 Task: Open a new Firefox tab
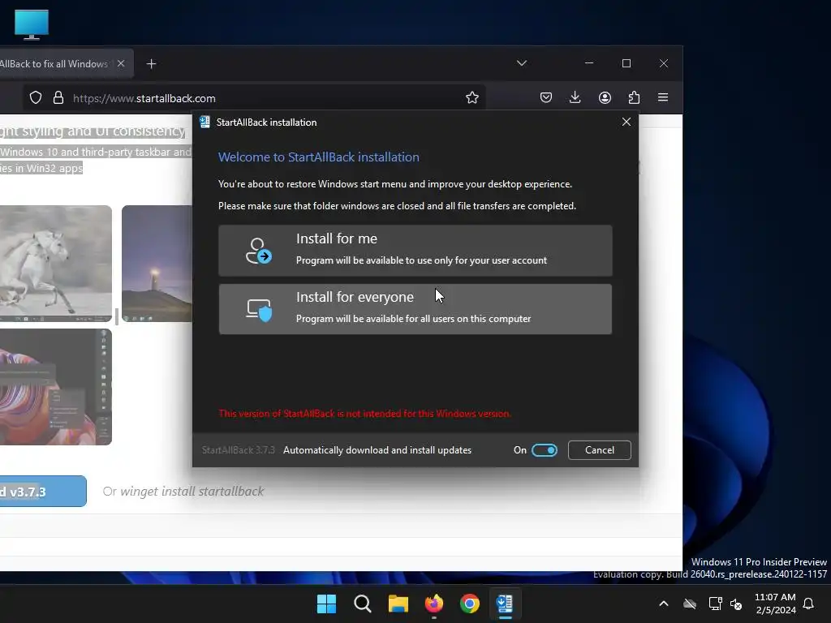(151, 63)
